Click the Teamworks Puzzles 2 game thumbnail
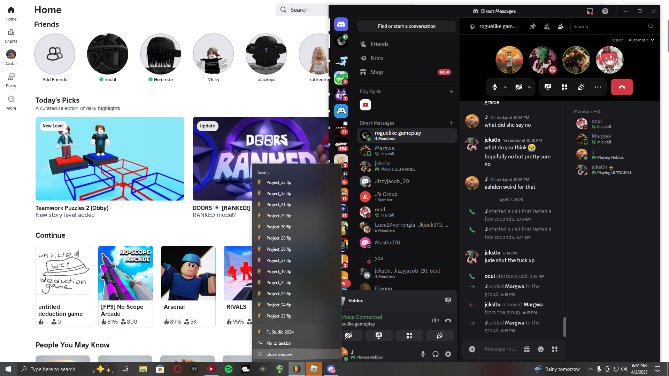This screenshot has height=376, width=669. (110, 159)
